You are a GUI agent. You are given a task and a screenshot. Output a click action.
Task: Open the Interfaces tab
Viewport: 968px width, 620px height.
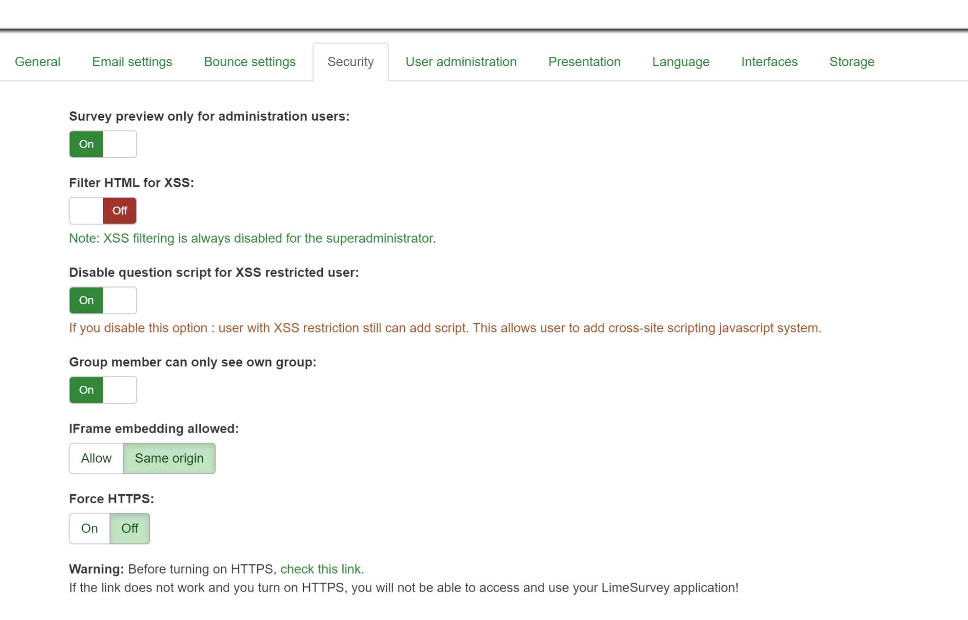769,62
